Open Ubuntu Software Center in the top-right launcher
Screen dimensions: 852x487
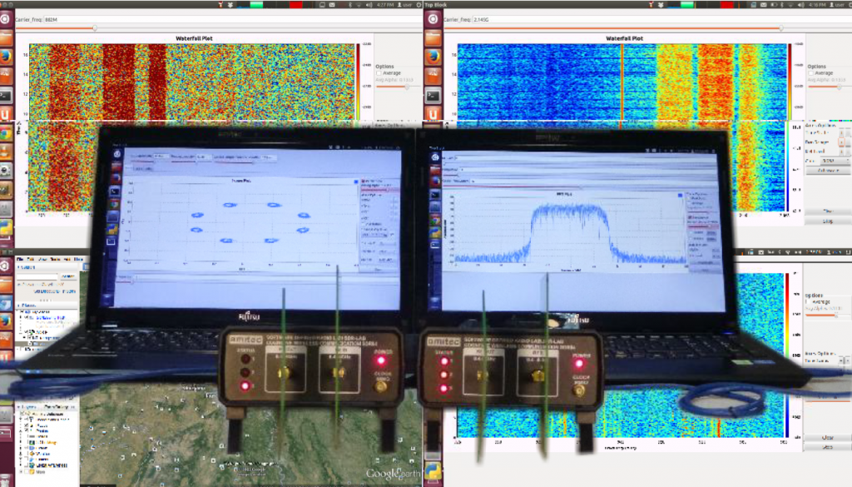point(433,75)
